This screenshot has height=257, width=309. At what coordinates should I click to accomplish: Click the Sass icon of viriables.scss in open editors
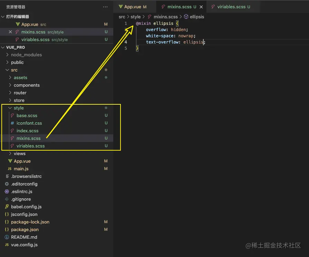click(17, 40)
